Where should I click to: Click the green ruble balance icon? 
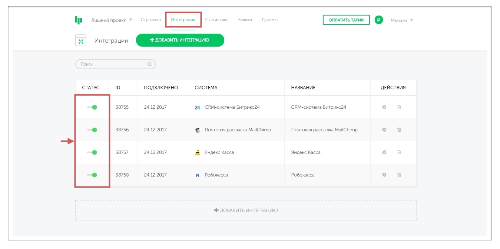coord(378,20)
